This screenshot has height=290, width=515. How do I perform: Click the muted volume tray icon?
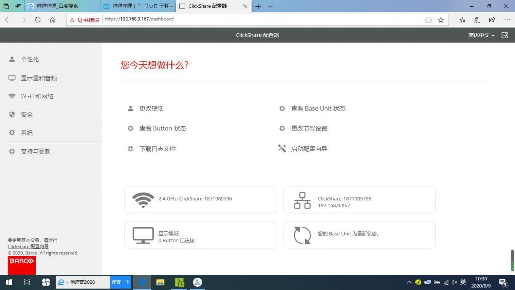[454, 282]
